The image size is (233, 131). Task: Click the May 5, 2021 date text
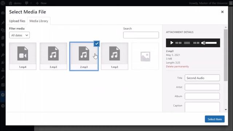tap(173, 55)
